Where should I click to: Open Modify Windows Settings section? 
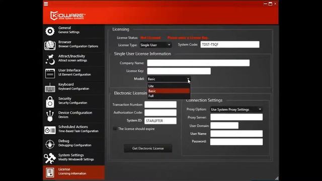pos(74,158)
